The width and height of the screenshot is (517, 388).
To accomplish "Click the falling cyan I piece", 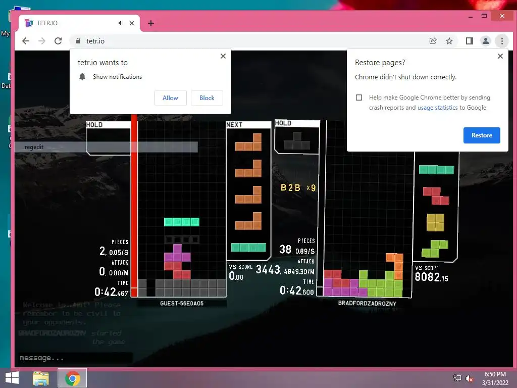I will pos(182,222).
